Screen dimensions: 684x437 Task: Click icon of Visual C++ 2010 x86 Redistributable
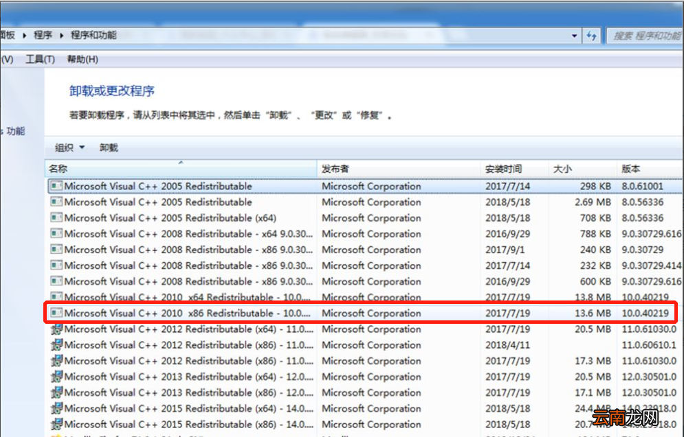[x=56, y=313]
